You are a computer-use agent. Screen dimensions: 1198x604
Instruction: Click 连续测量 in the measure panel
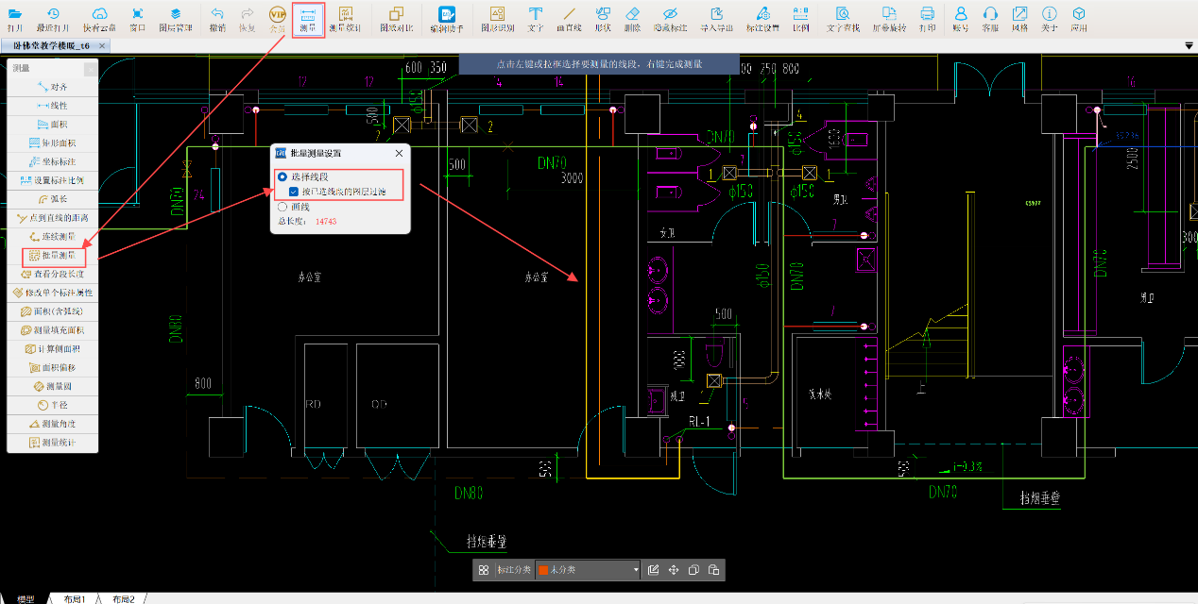[x=53, y=236]
